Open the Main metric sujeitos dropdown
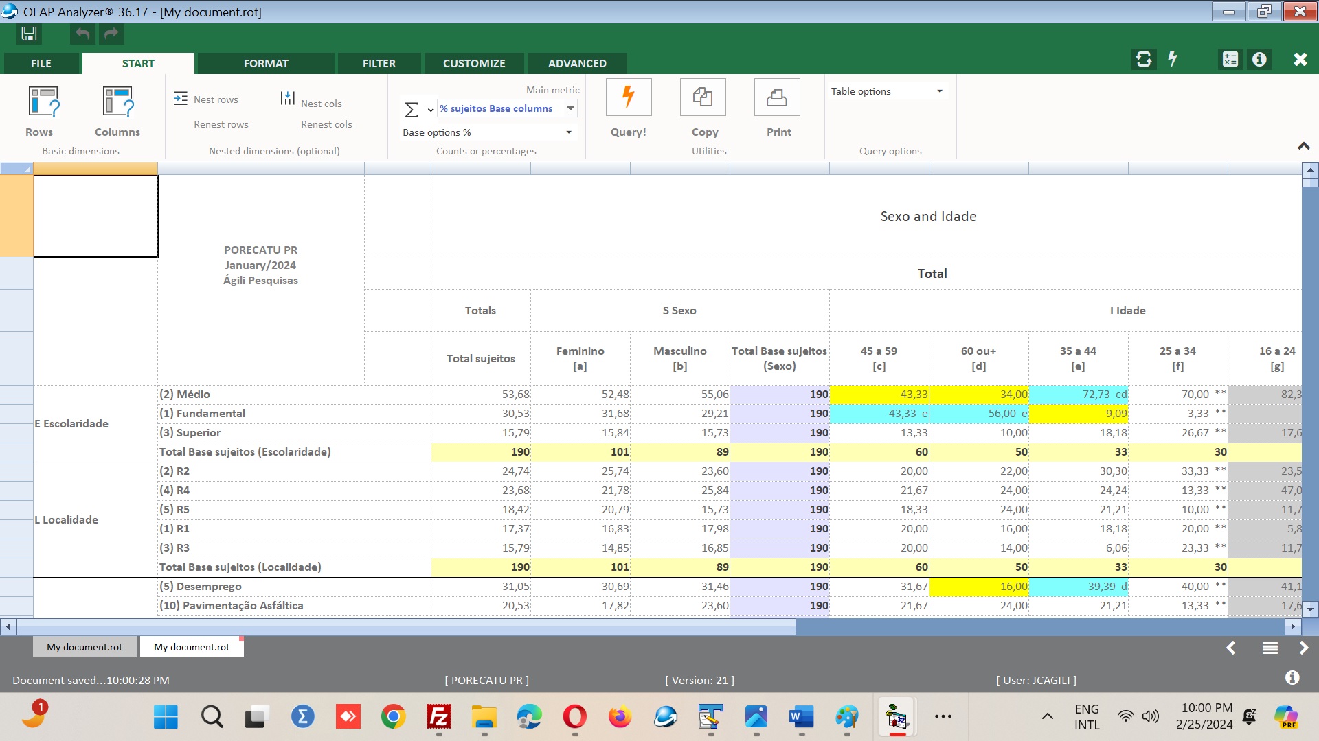 coord(570,108)
